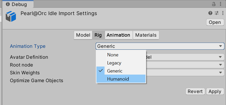Click the blue prefab model asset icon

(11, 17)
